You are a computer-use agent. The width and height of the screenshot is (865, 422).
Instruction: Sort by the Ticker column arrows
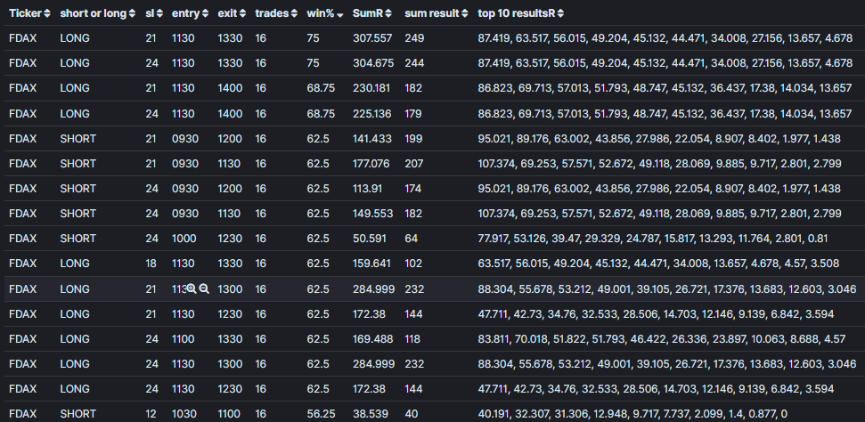47,13
